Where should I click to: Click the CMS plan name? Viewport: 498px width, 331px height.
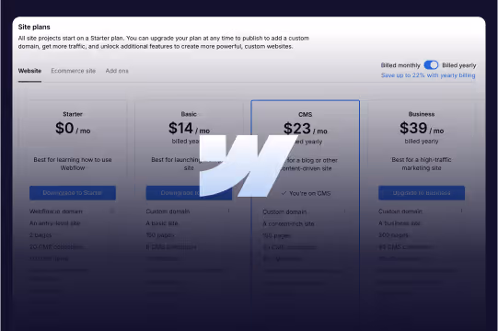point(306,114)
